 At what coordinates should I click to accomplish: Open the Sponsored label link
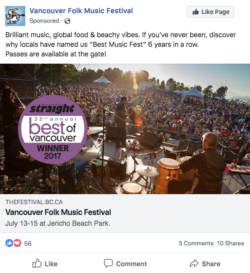(x=45, y=21)
